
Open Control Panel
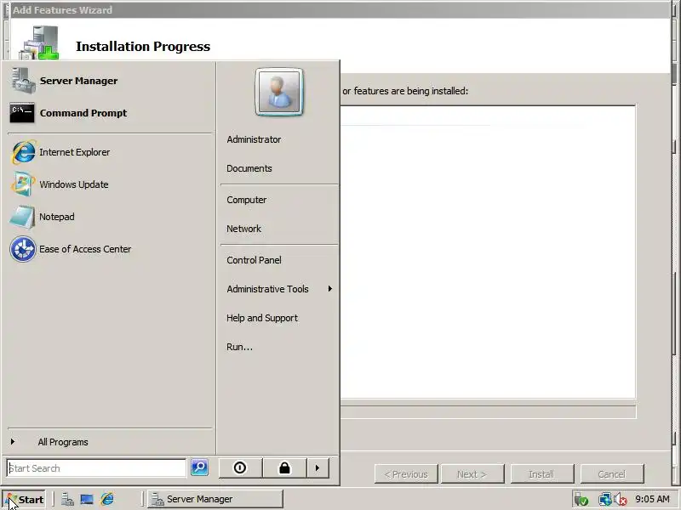click(x=254, y=260)
